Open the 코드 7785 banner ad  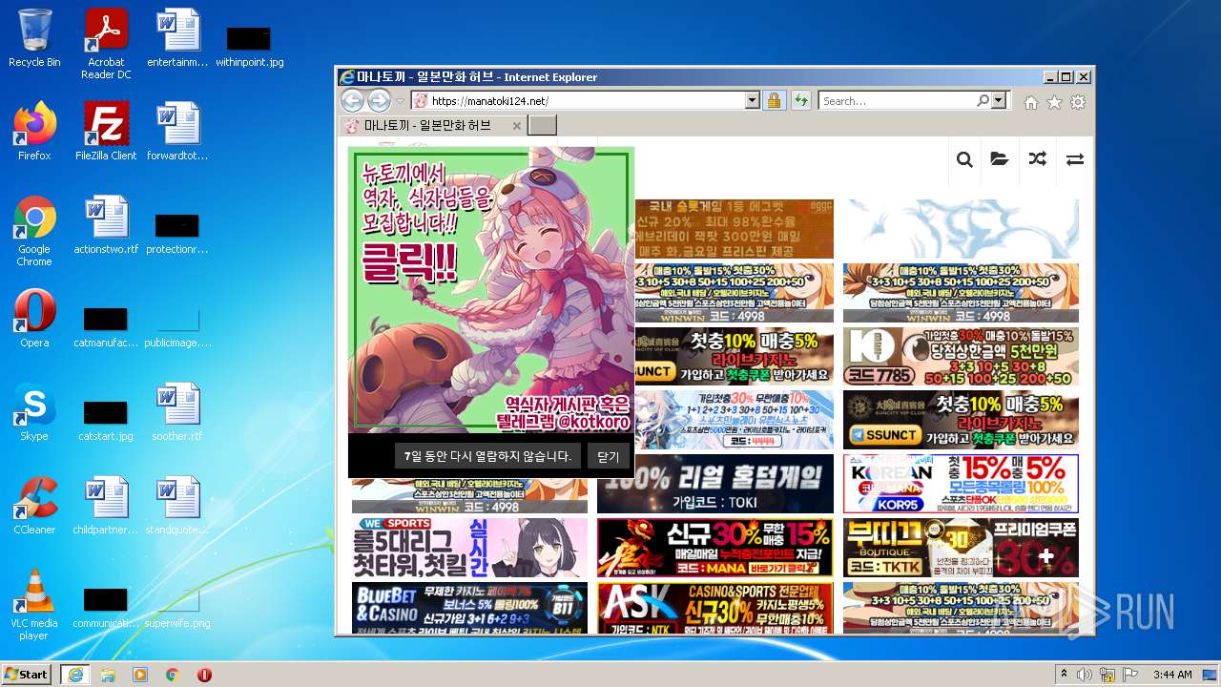(961, 357)
